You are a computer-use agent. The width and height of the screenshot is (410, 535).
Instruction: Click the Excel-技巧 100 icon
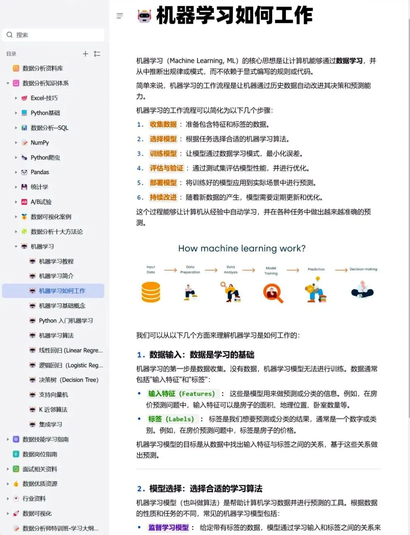pyautogui.click(x=24, y=98)
